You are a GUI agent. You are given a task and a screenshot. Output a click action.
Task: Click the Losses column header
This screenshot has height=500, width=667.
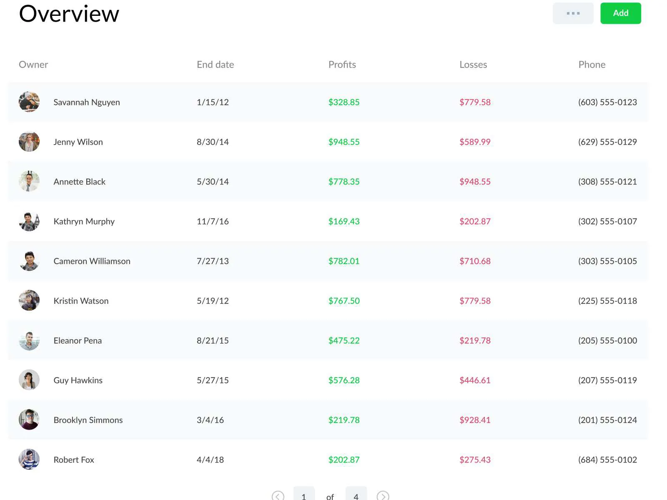pos(473,65)
